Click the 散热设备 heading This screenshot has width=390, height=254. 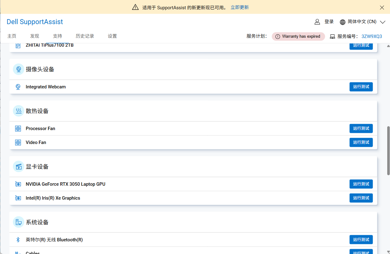click(37, 111)
